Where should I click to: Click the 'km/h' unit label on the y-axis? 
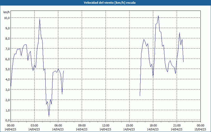click(6, 12)
